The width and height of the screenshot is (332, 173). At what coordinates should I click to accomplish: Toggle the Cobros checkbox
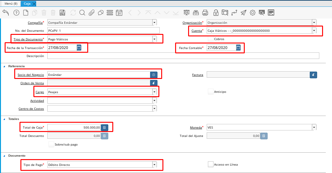coord(210,39)
